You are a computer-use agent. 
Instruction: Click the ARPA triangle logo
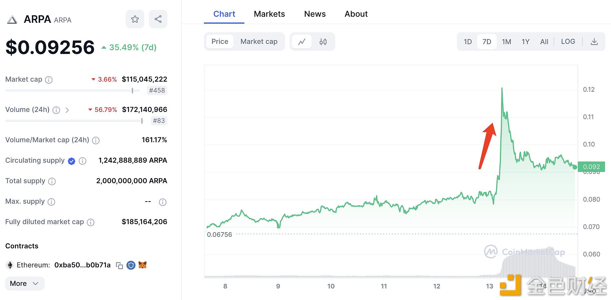pyautogui.click(x=12, y=20)
